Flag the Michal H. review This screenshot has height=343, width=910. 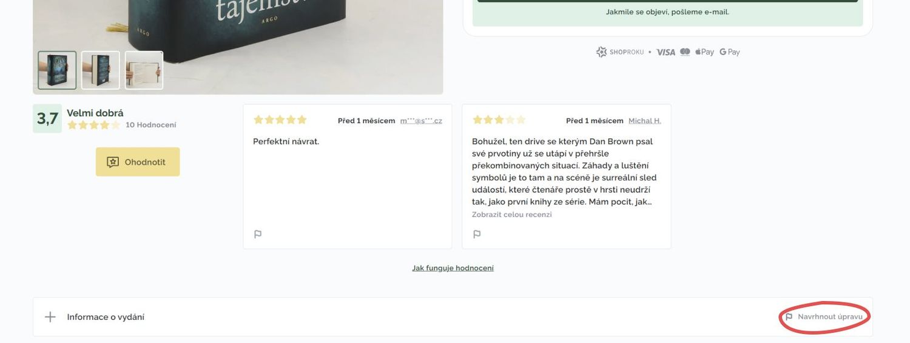point(477,234)
